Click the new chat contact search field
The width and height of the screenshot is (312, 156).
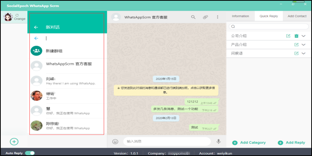[x=74, y=38]
